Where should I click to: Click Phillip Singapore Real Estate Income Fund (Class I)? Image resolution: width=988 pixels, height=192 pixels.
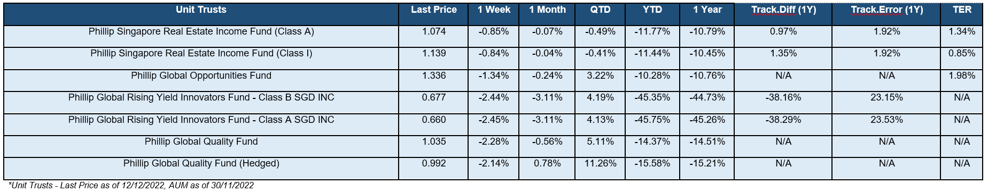pos(201,53)
